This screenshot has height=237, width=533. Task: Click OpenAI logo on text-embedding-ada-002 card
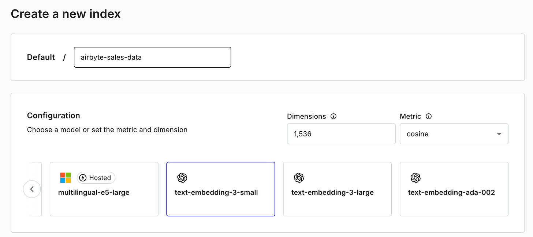415,178
